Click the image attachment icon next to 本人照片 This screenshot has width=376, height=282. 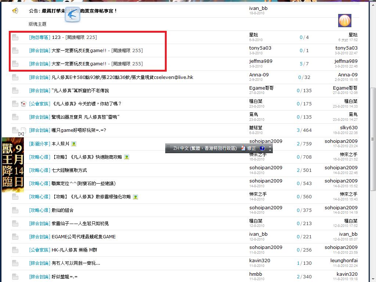point(74,144)
